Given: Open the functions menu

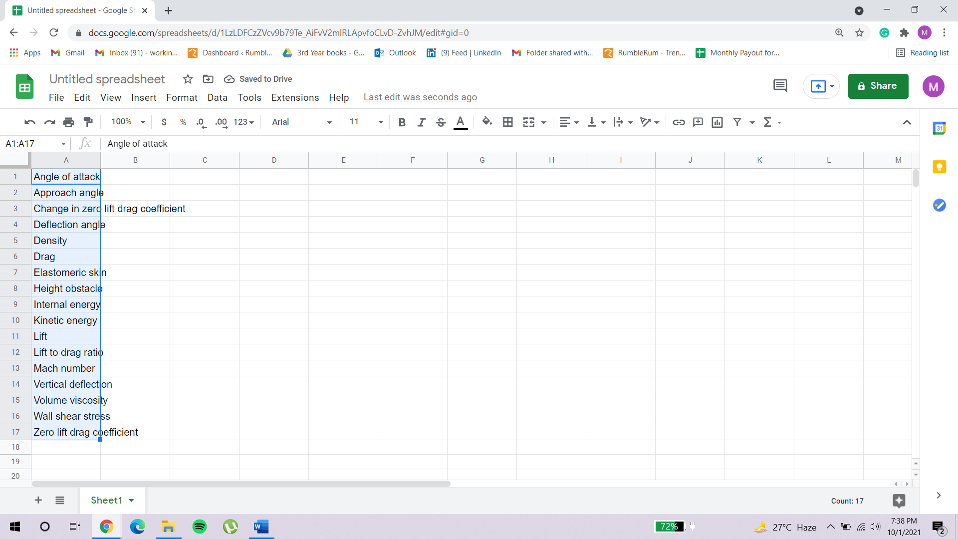Looking at the screenshot, I should point(771,122).
